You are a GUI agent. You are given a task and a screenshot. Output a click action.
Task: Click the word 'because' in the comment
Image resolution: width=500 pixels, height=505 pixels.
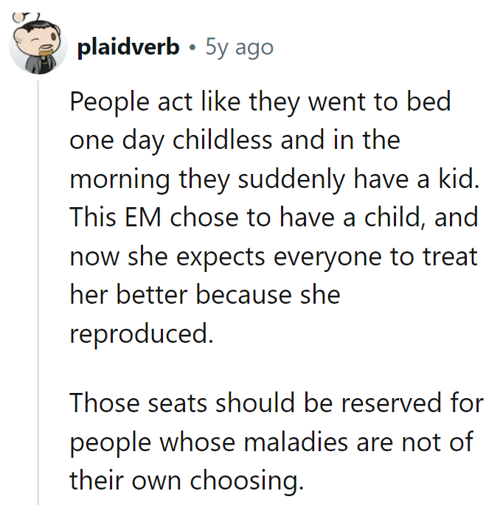click(244, 295)
